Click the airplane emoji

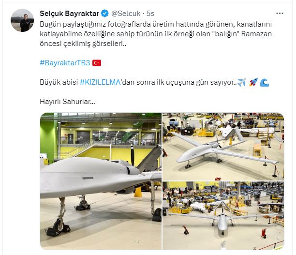(241, 82)
